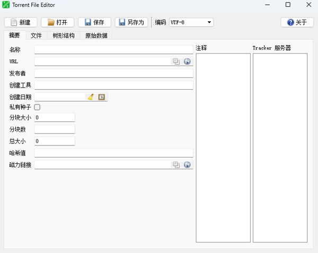
Task: Click the 关于 about button
Action: pyautogui.click(x=297, y=22)
